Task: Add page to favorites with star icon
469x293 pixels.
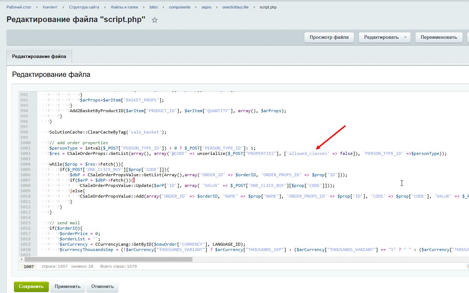Action: pyautogui.click(x=154, y=20)
